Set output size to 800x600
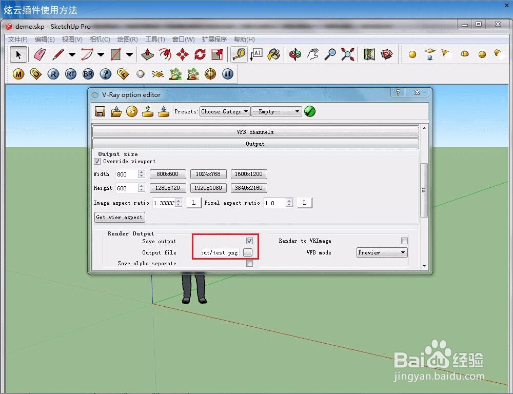513x394 pixels. (x=168, y=174)
